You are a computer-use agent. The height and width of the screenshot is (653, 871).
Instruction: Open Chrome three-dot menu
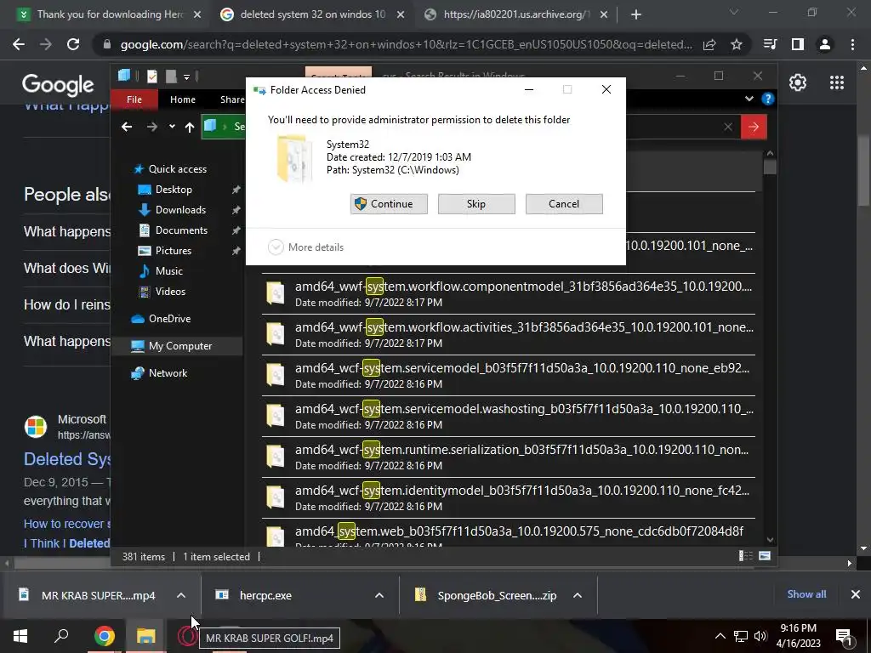tap(852, 44)
